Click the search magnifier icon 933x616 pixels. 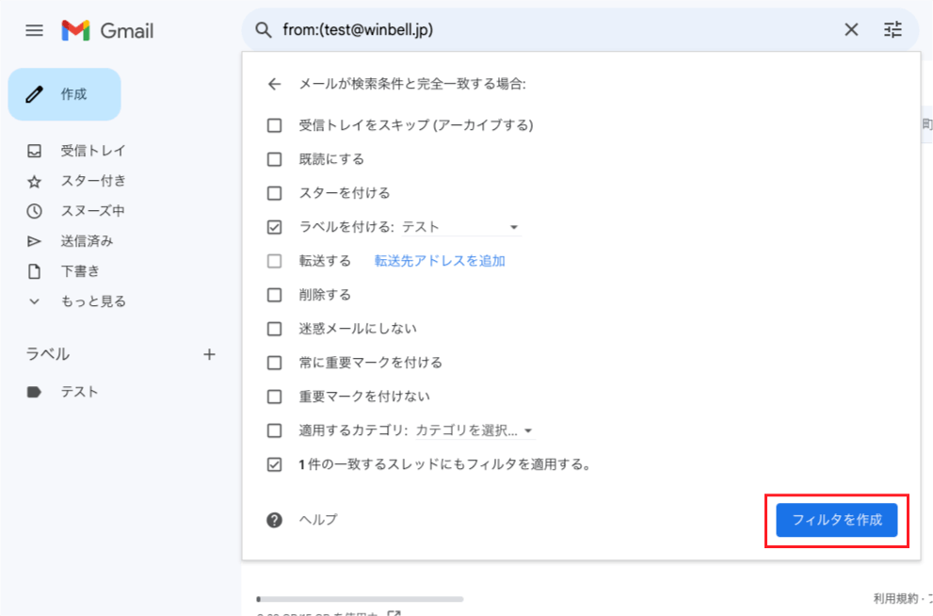[263, 30]
